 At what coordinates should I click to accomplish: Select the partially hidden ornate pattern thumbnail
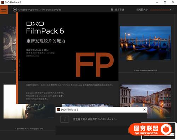pyautogui.click(x=10, y=43)
